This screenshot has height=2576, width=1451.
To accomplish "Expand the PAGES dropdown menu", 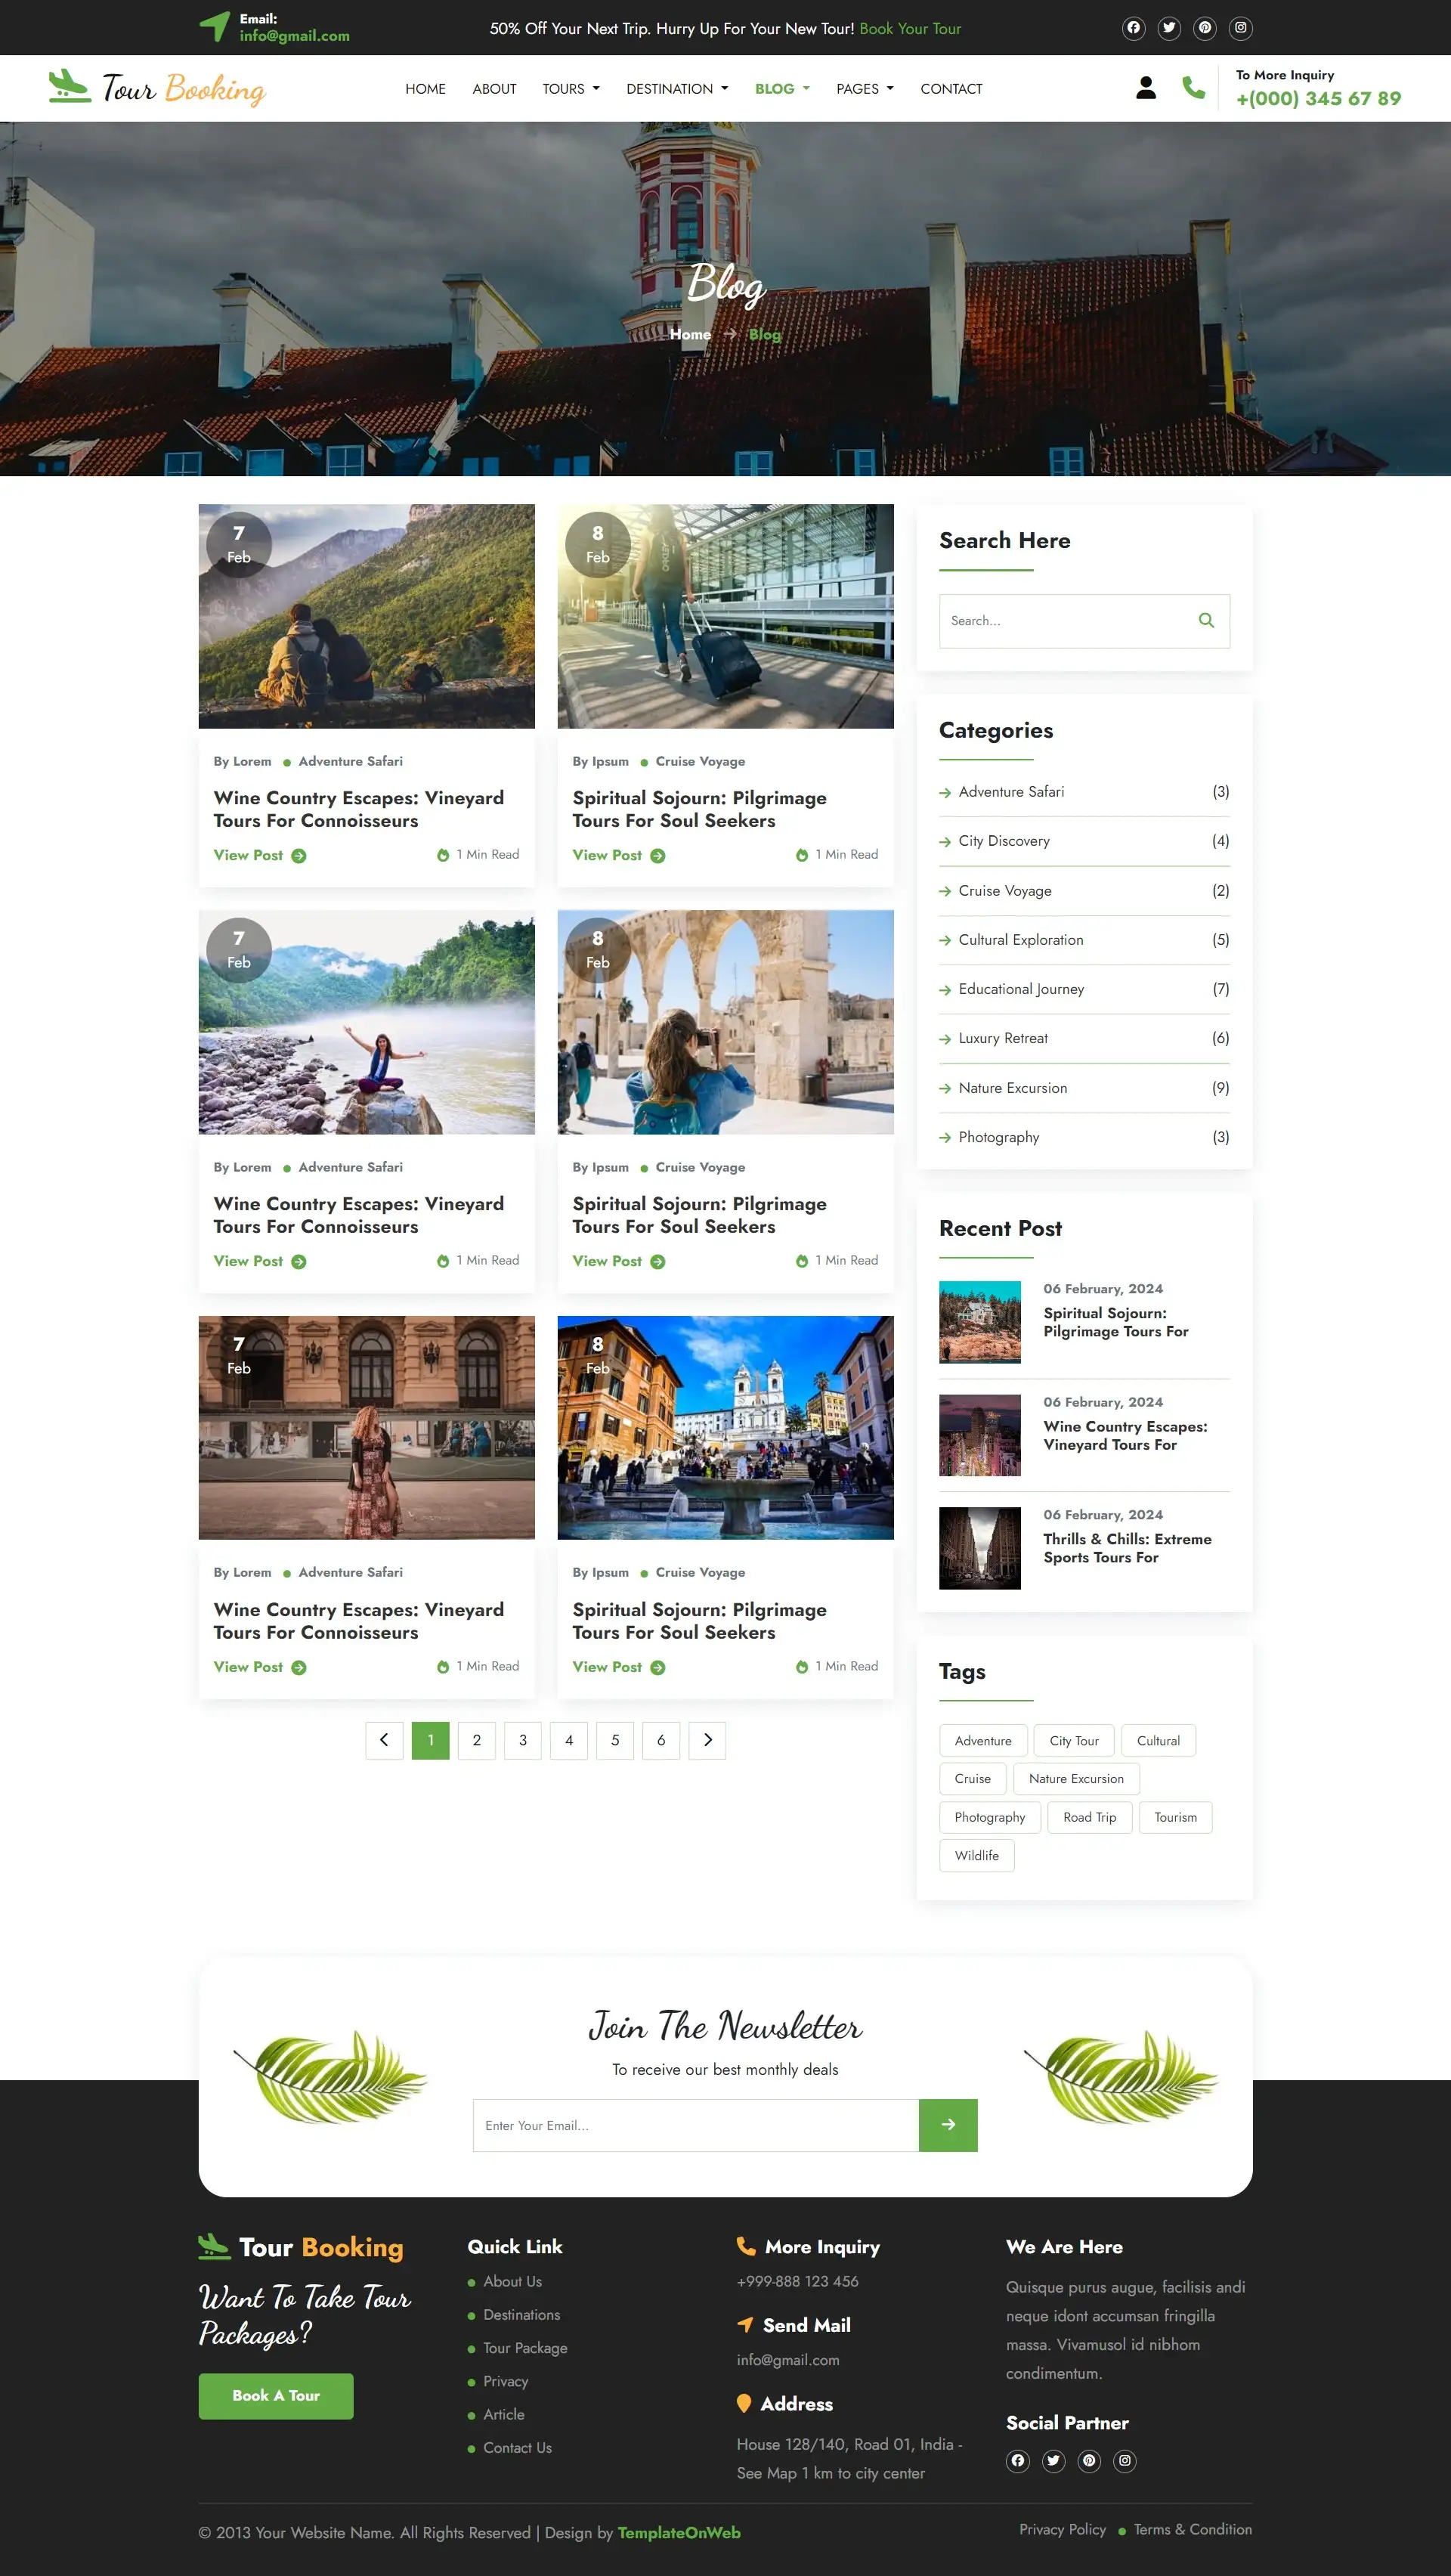I will [x=864, y=88].
